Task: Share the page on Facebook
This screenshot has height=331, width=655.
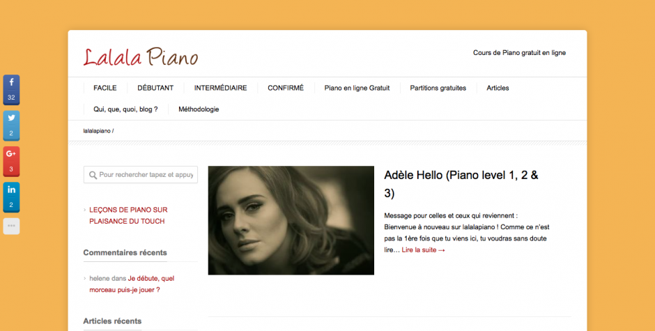Action: click(x=11, y=90)
